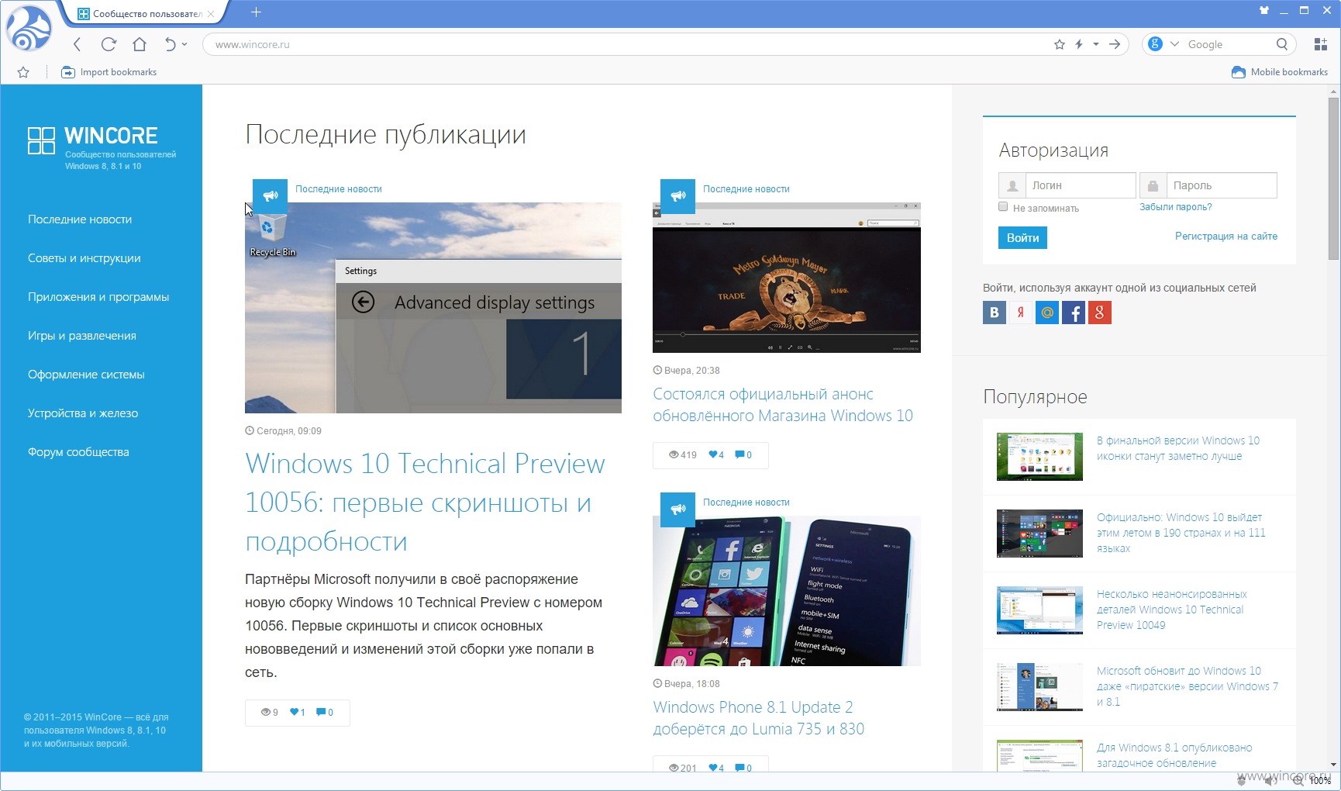Open popular item В финальной версии Windows 10

[x=1177, y=448]
